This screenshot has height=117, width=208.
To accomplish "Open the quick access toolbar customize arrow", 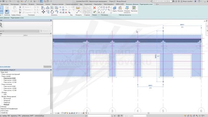I will tap(51, 1).
